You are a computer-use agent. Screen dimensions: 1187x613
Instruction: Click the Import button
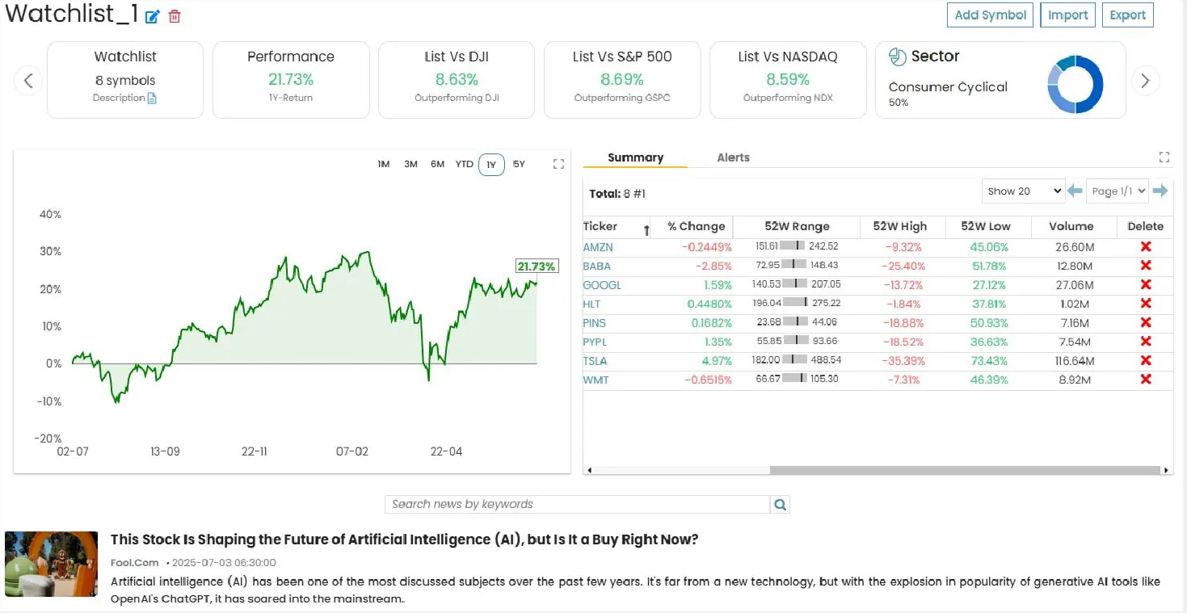[1067, 15]
